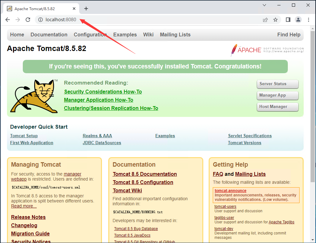Click the Host Manager button
This screenshot has width=316, height=243.
(277, 107)
